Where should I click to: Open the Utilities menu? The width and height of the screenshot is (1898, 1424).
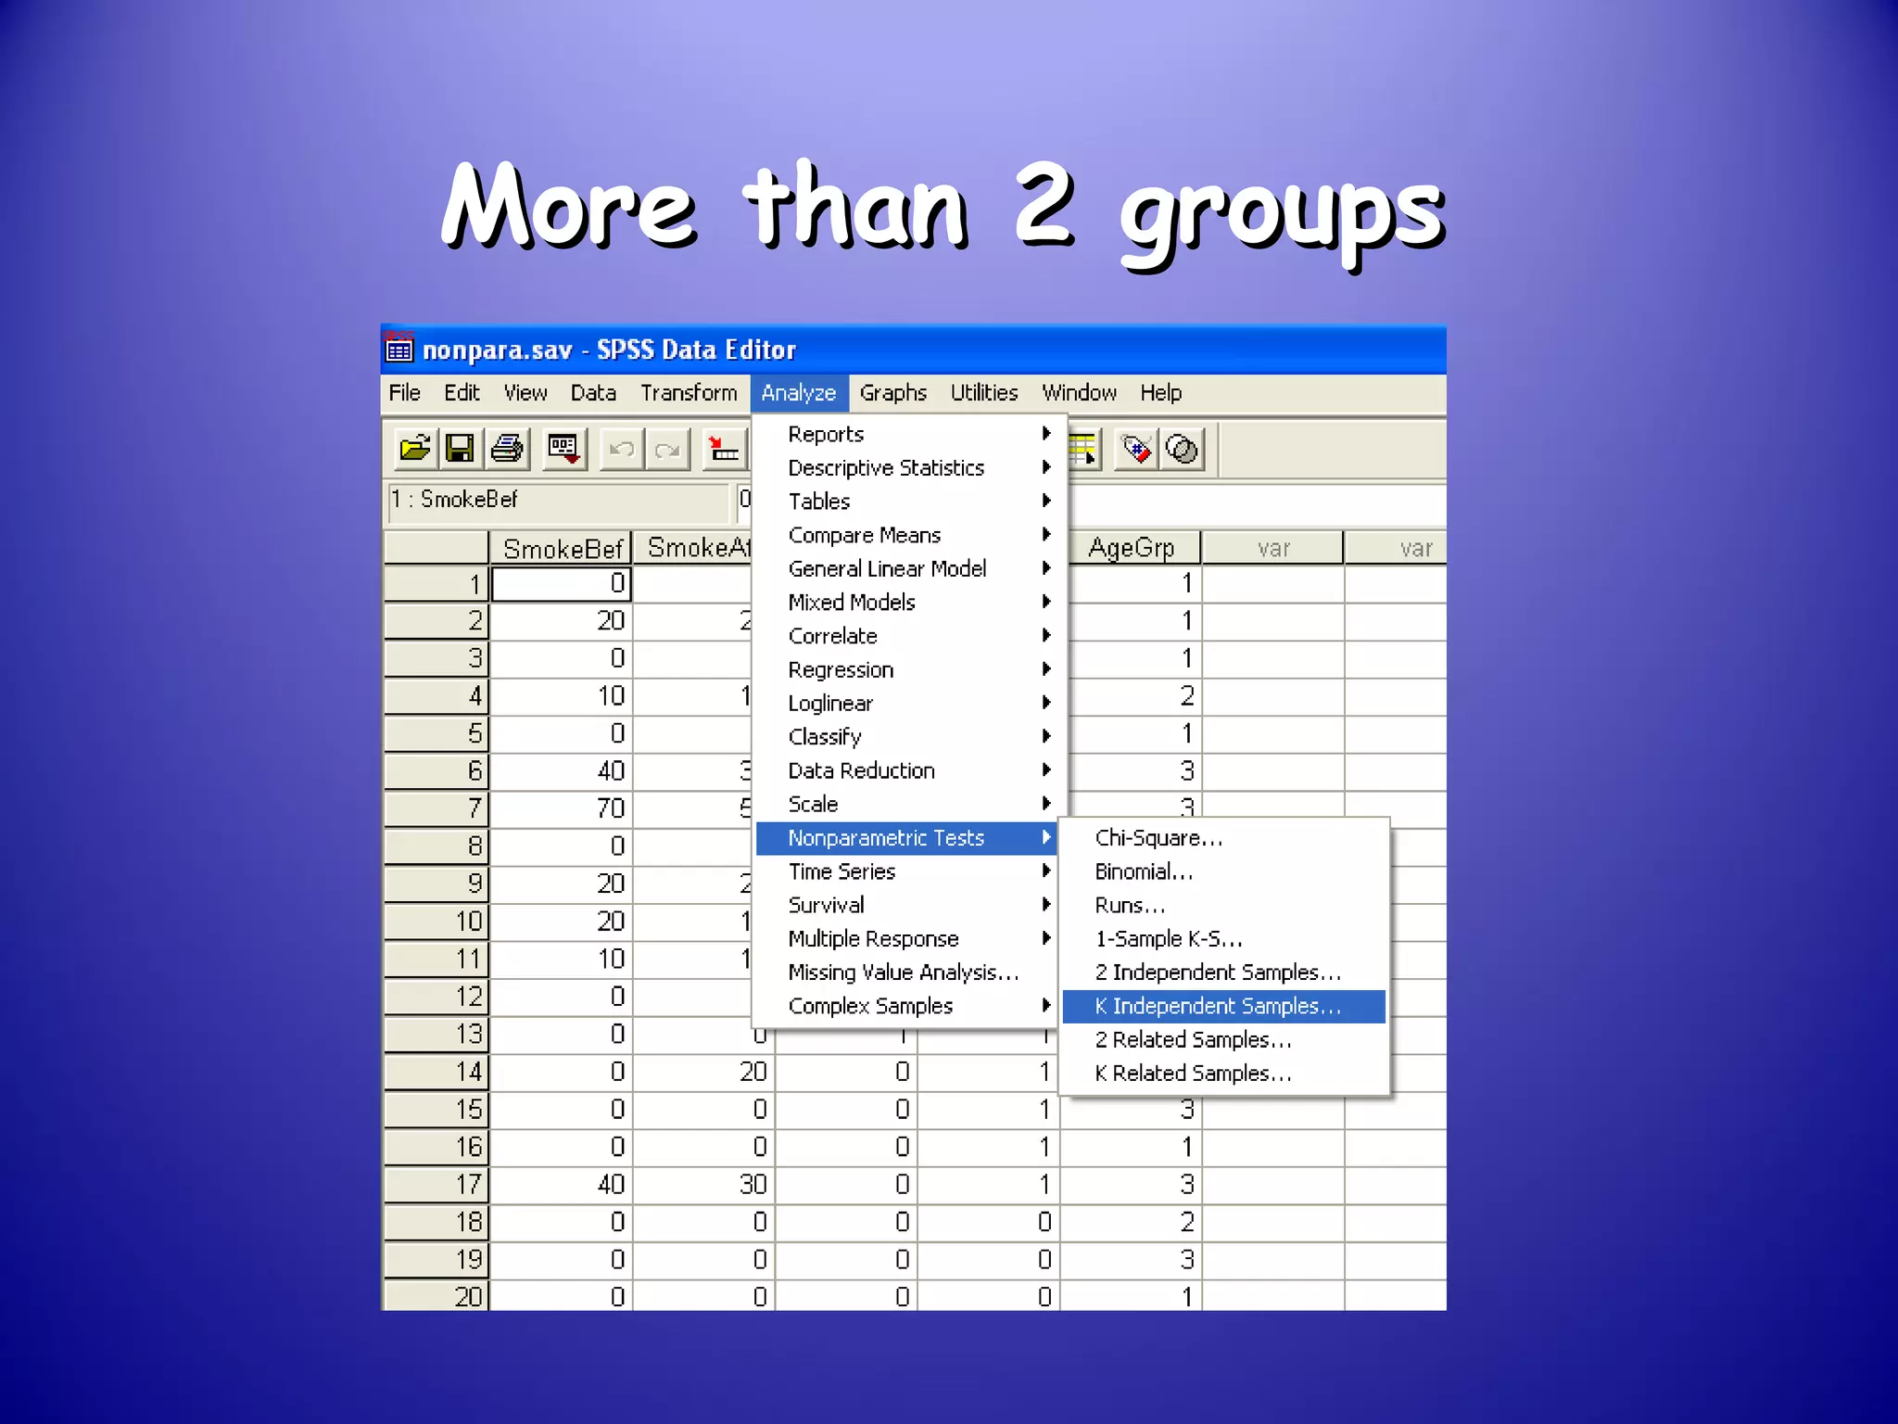coord(984,393)
